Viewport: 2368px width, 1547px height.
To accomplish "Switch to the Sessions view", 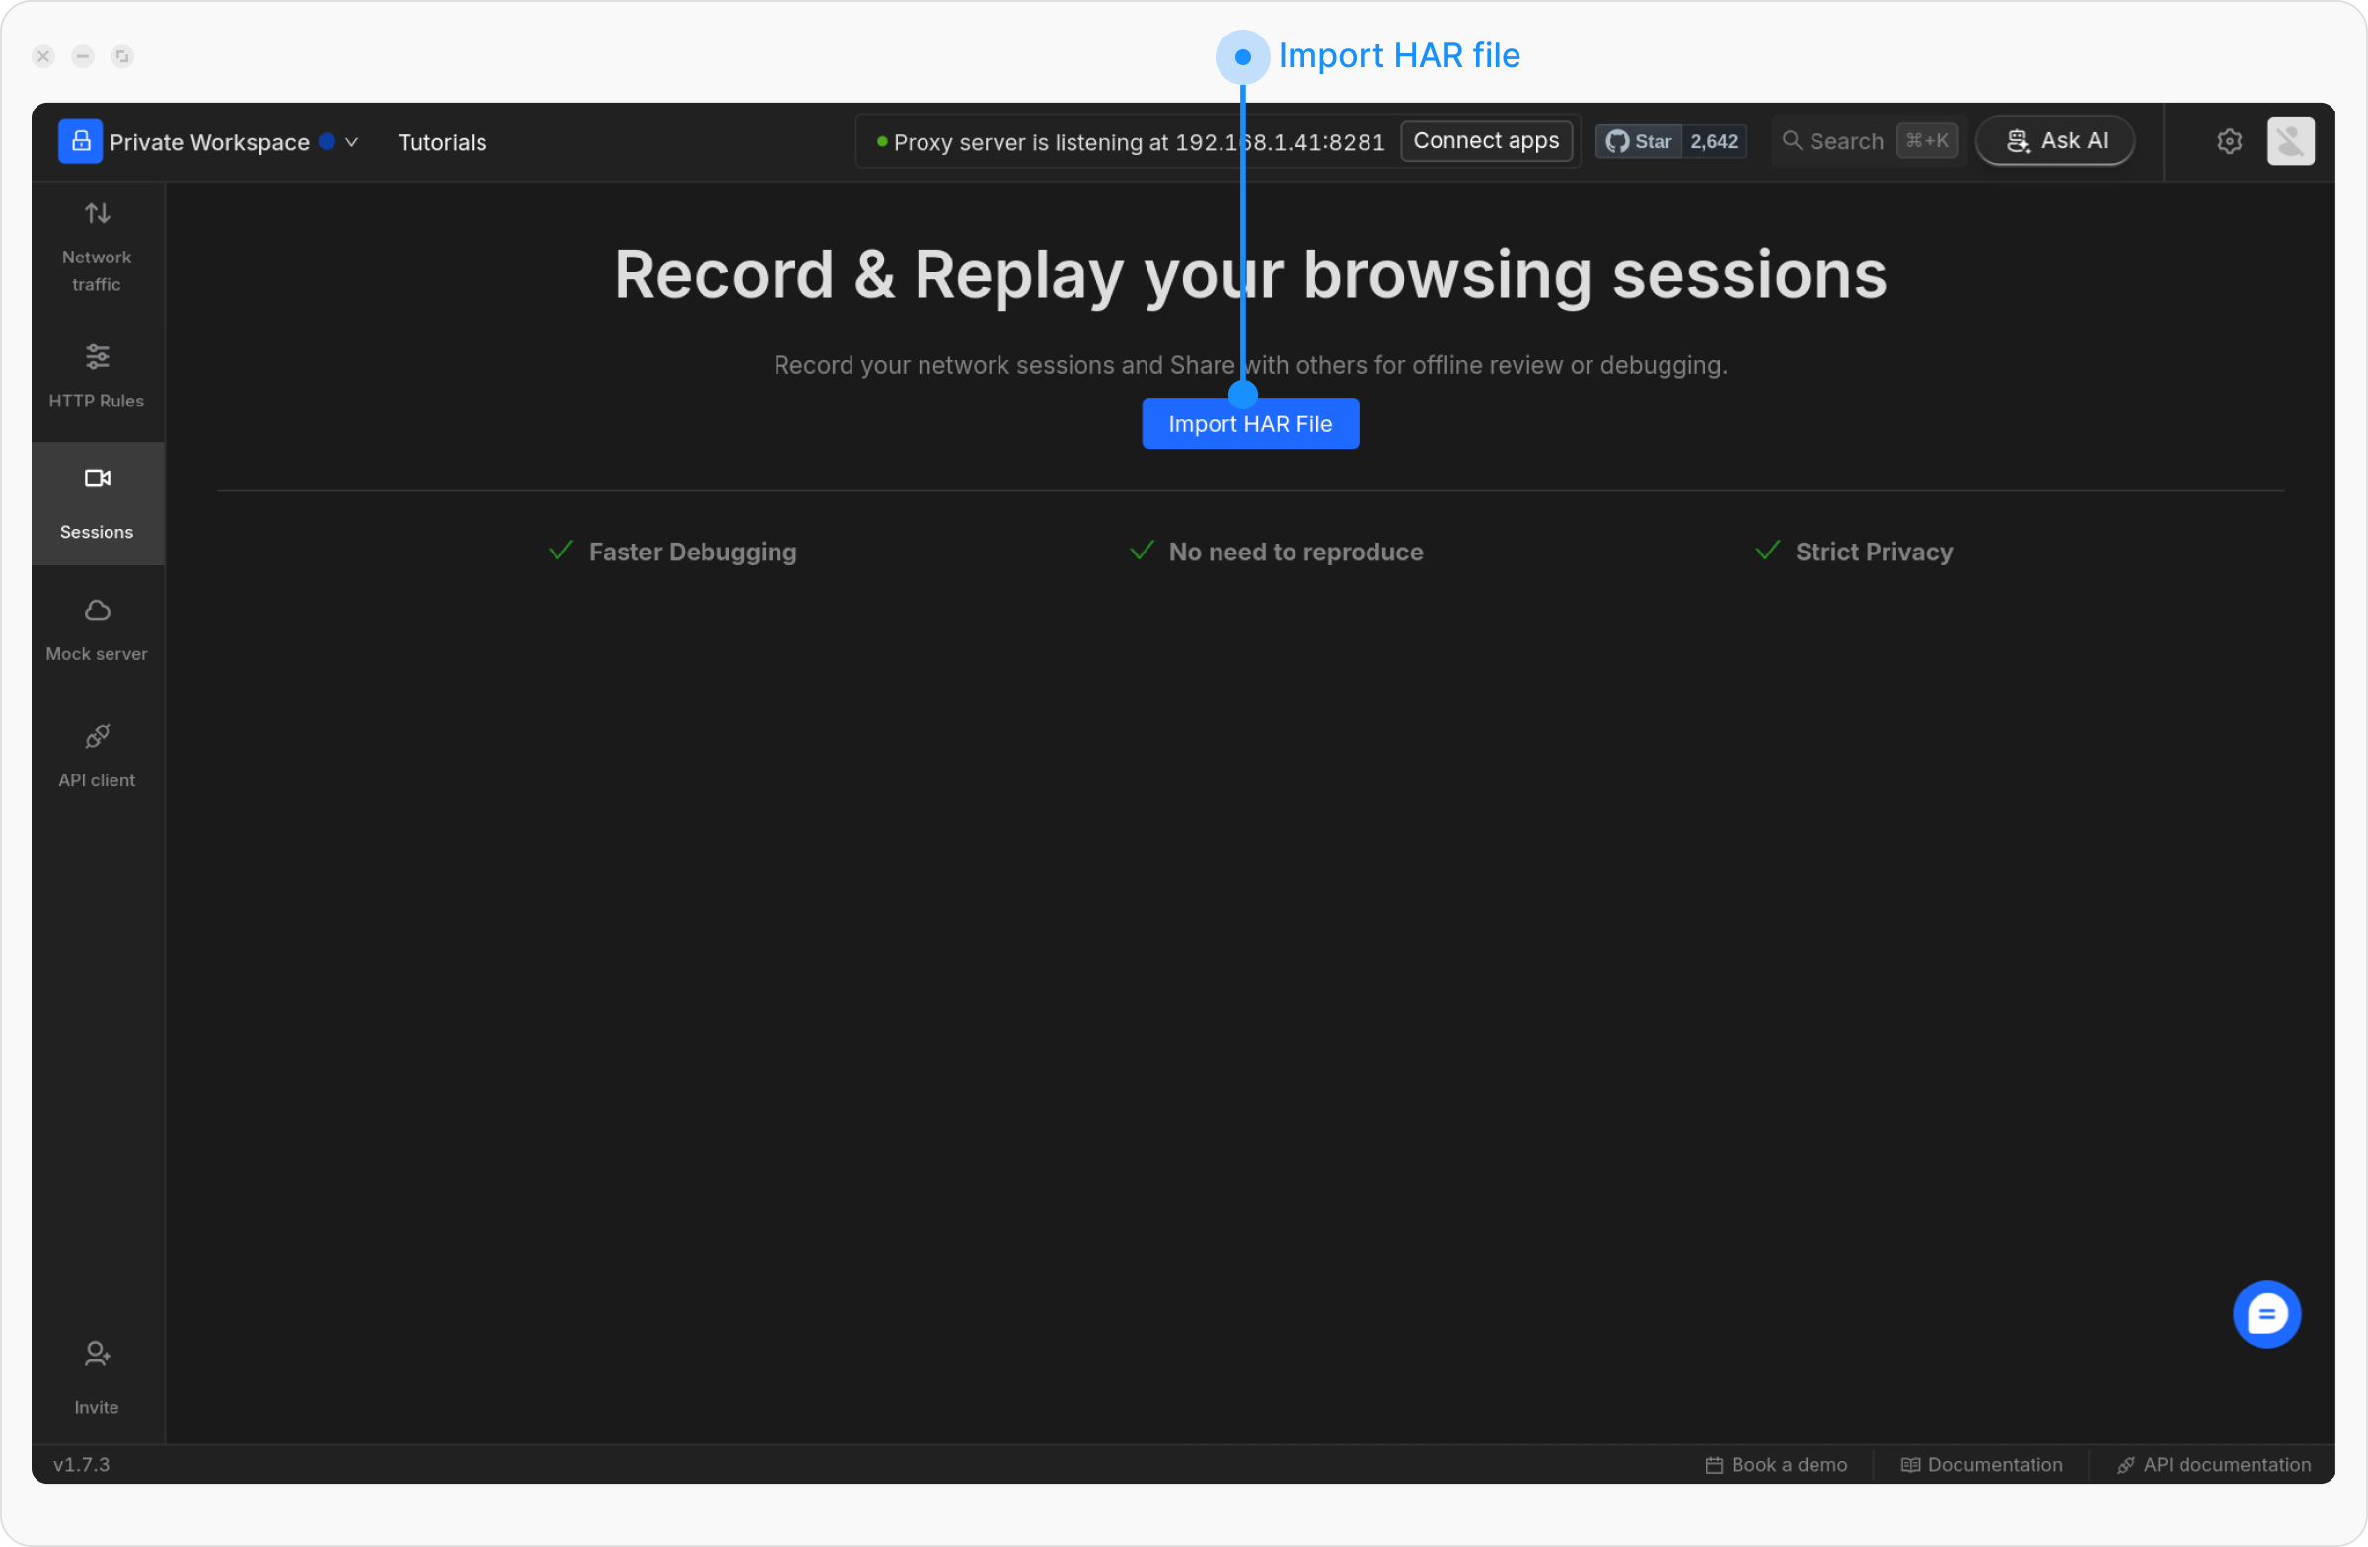I will tap(96, 502).
